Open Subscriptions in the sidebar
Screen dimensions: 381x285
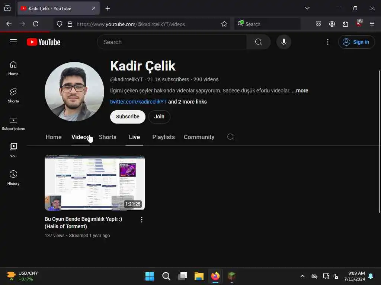point(13,123)
